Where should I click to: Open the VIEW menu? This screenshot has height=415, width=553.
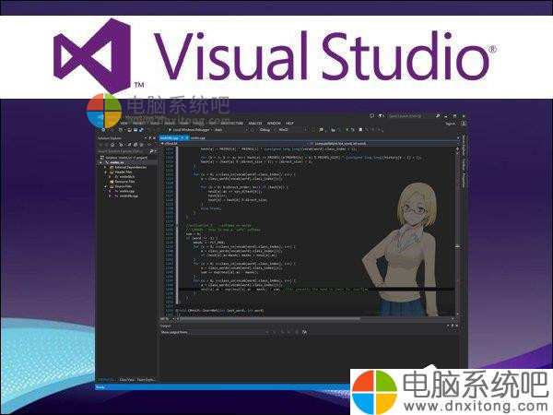coord(124,124)
